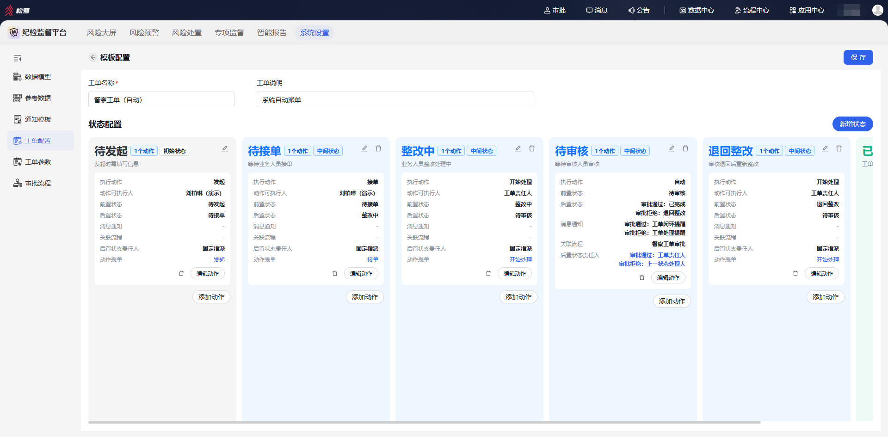Click the 保存 button
888x437 pixels.
click(858, 57)
